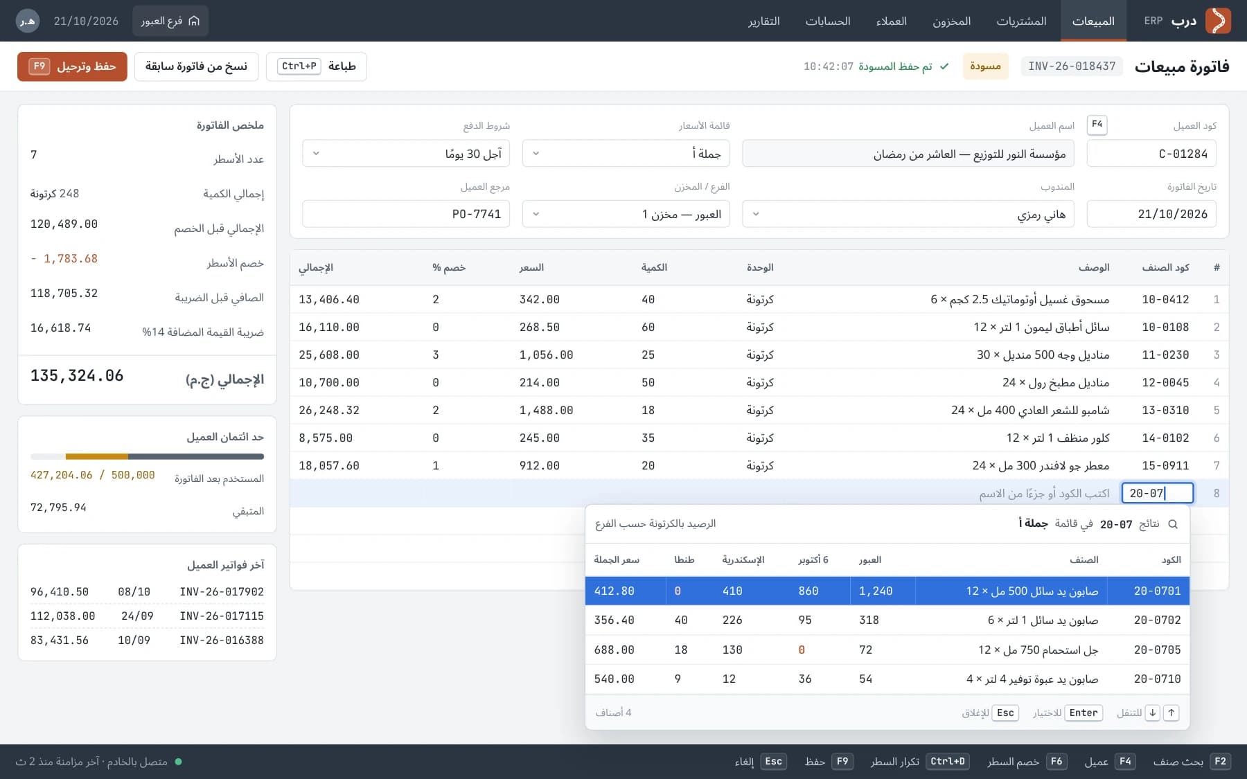Screen dimensions: 1247x779
Task: Click the down arrow navigation key
Action: pyautogui.click(x=1153, y=713)
